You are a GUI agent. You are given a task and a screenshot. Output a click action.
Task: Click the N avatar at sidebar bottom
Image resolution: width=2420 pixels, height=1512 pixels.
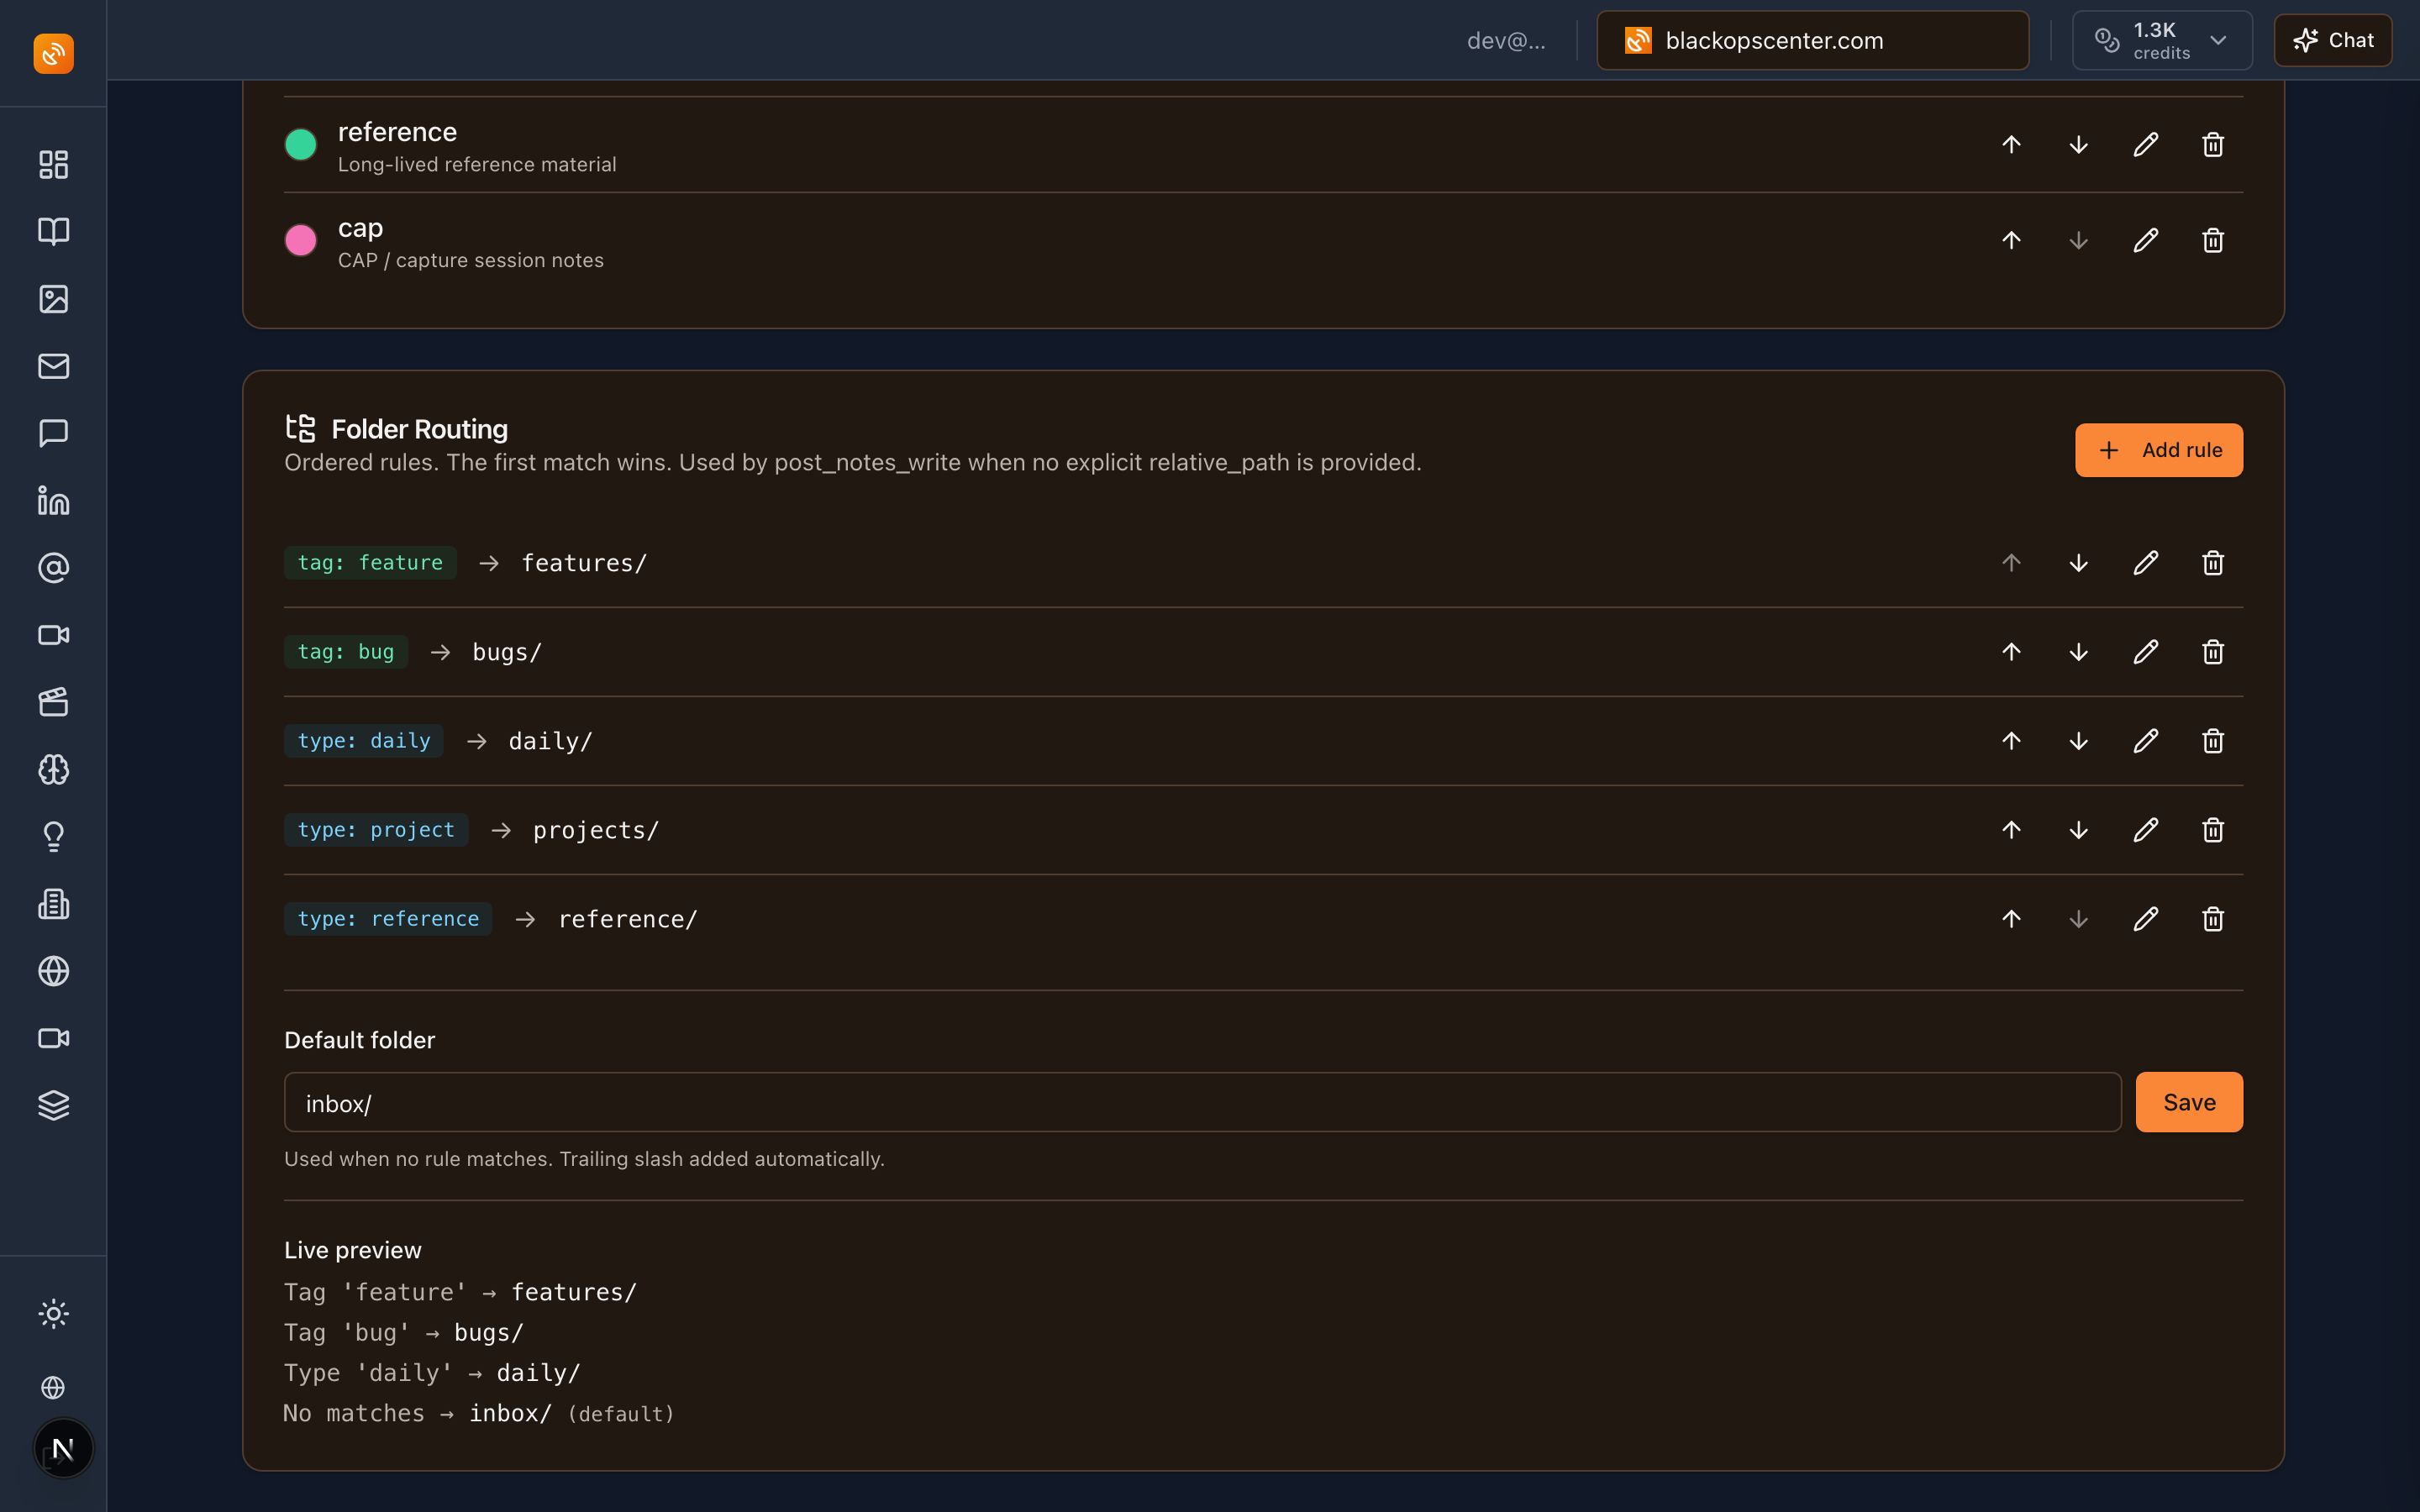[63, 1448]
